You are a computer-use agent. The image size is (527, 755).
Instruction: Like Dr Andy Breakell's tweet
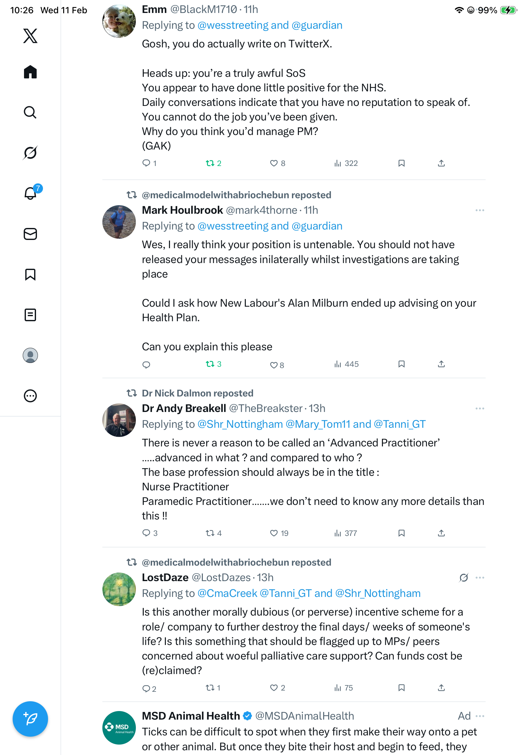click(x=274, y=533)
